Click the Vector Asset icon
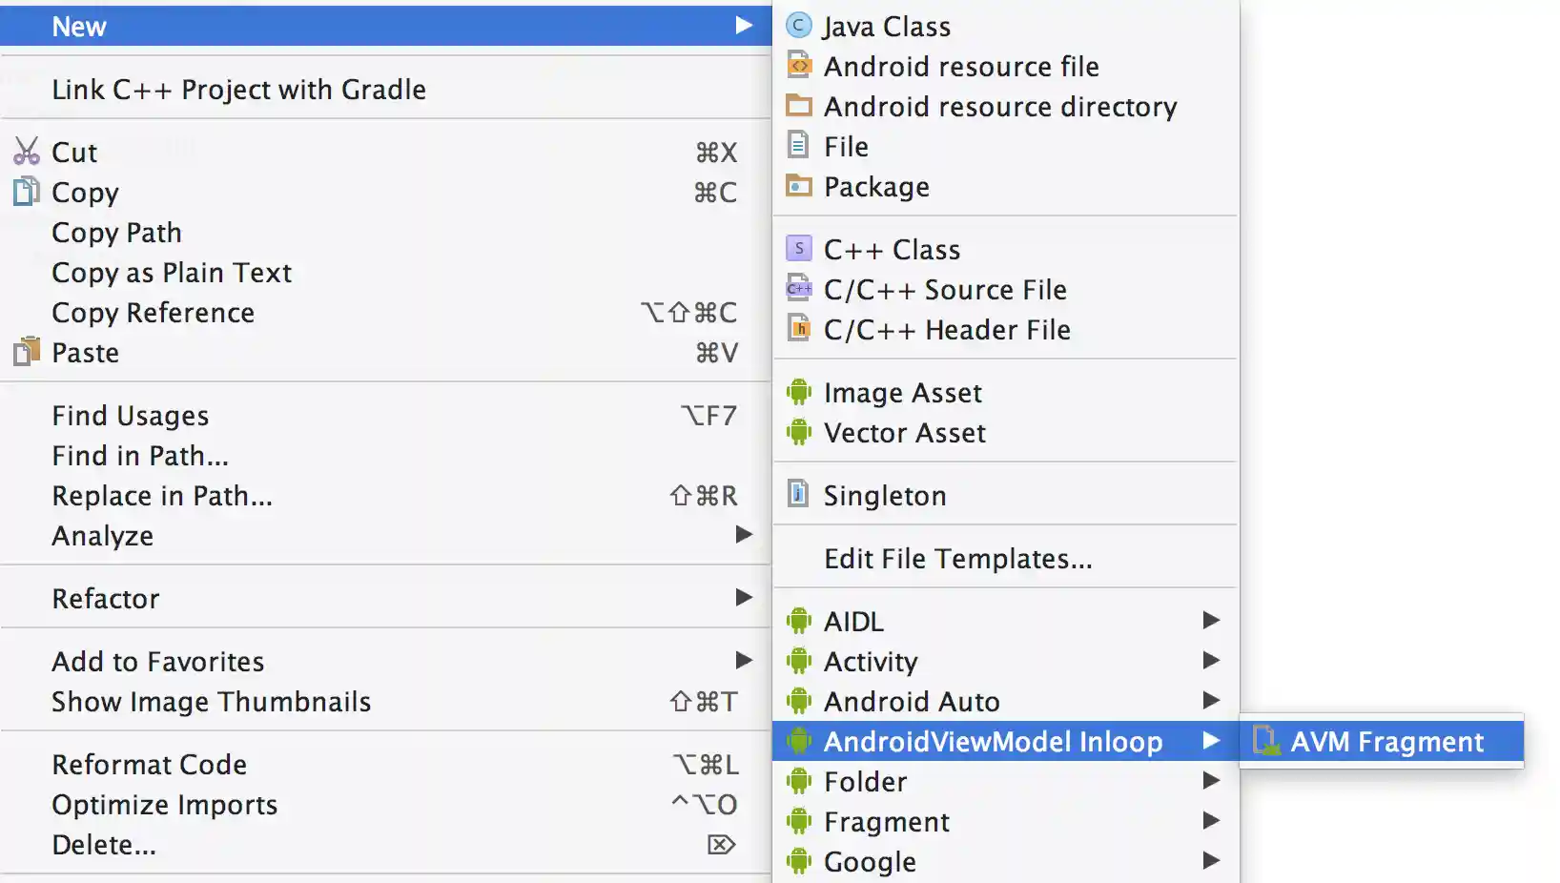Viewport: 1560px width, 883px height. click(799, 432)
